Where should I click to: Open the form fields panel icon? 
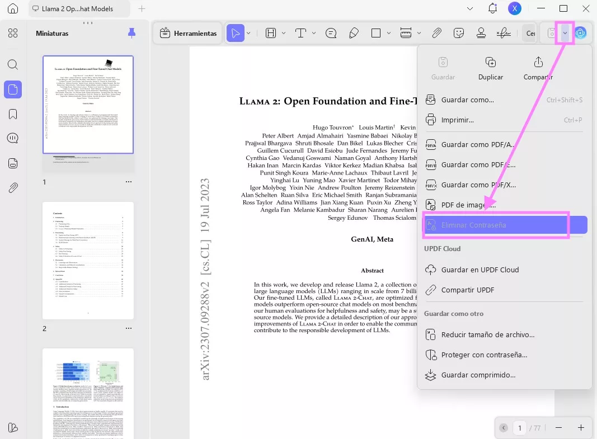[x=12, y=163]
